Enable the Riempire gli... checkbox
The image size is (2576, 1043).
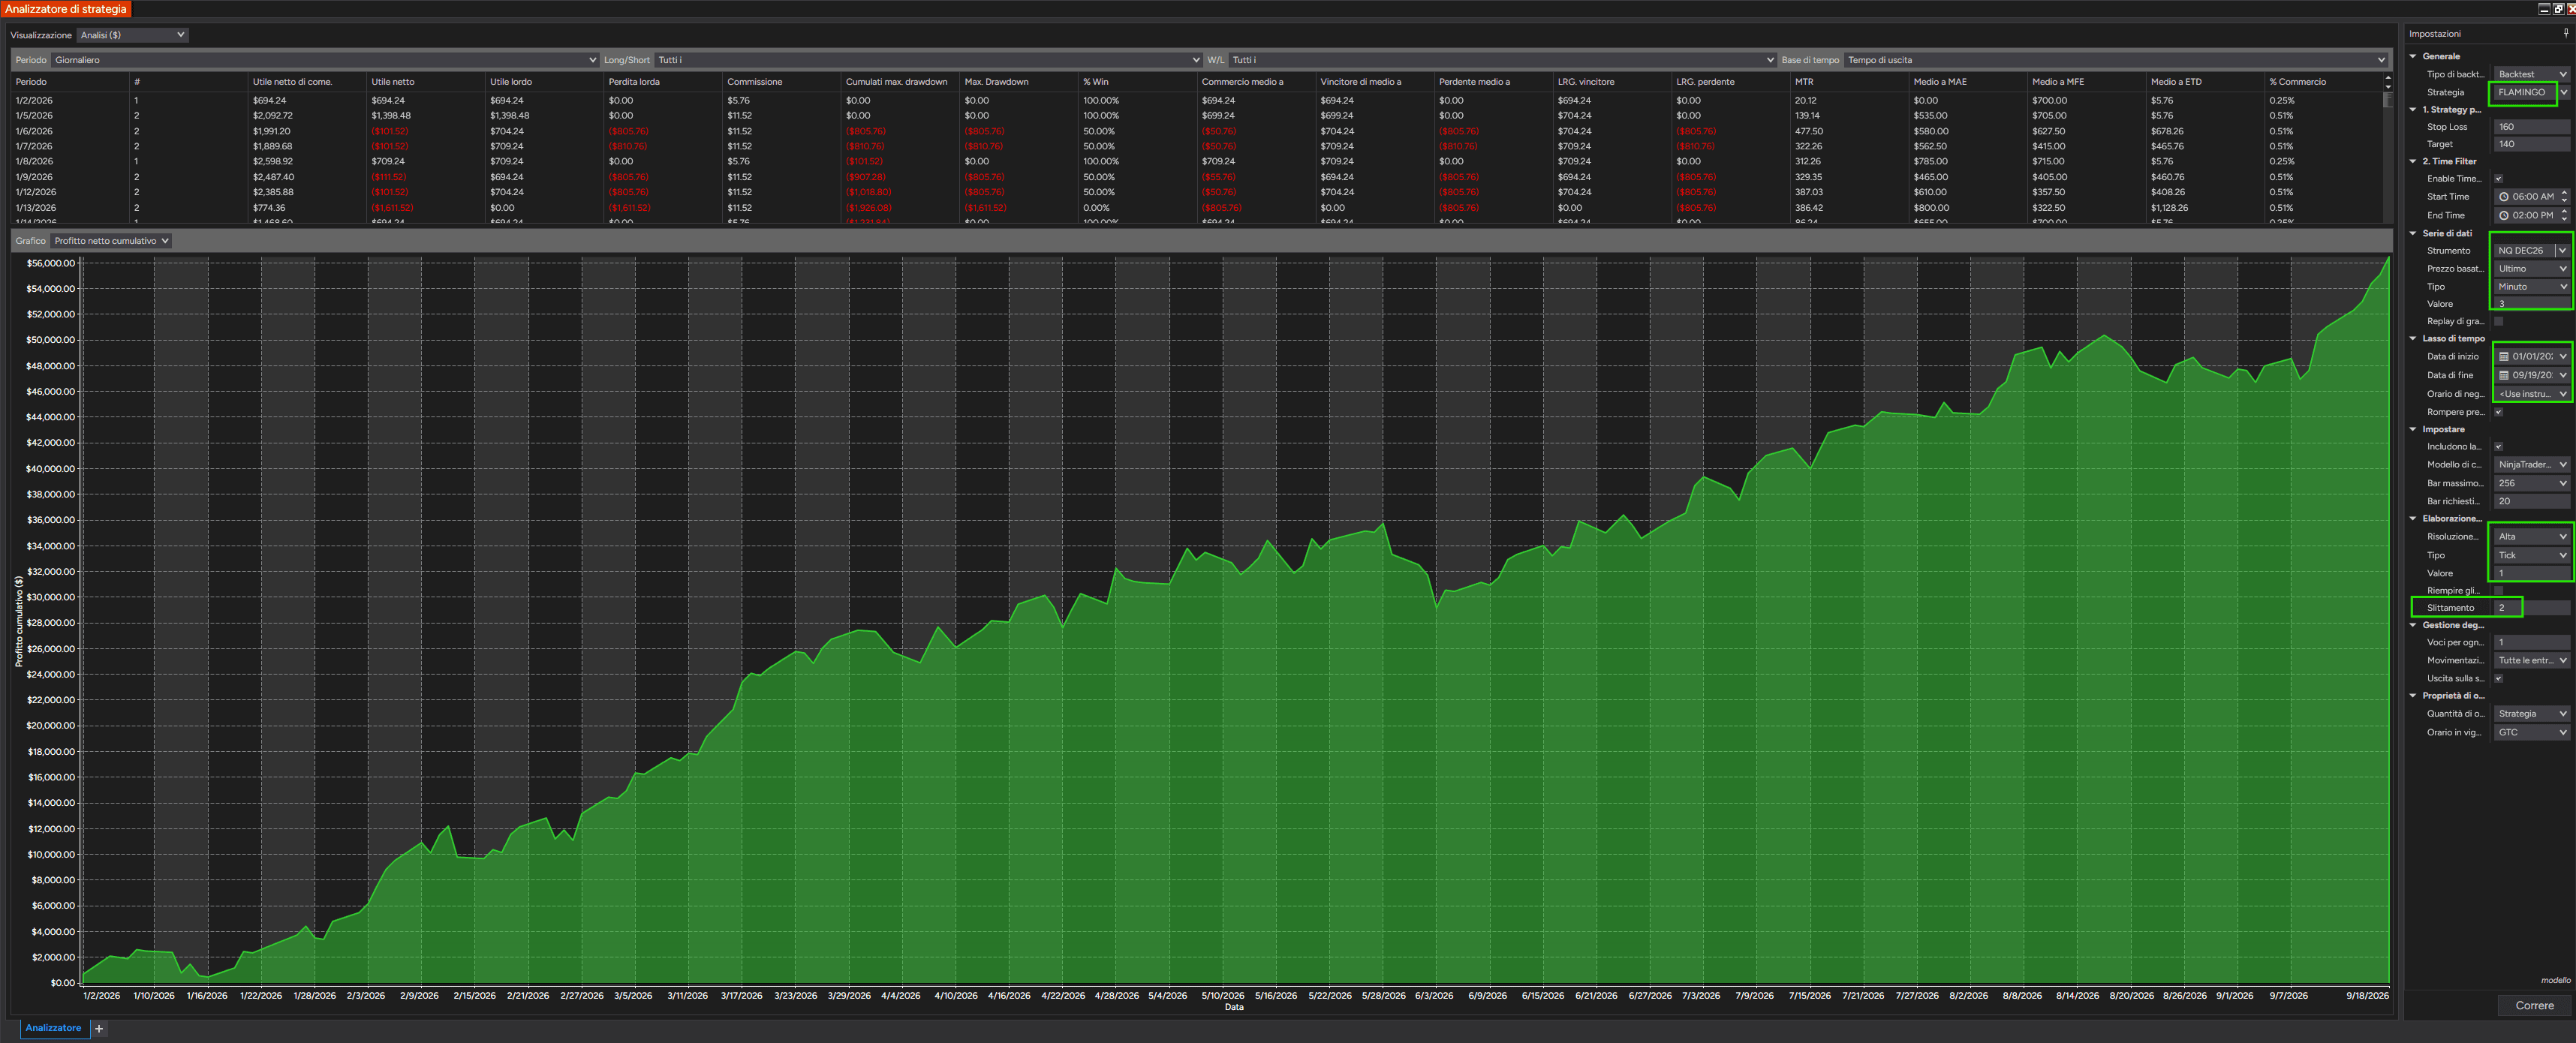[x=2498, y=590]
